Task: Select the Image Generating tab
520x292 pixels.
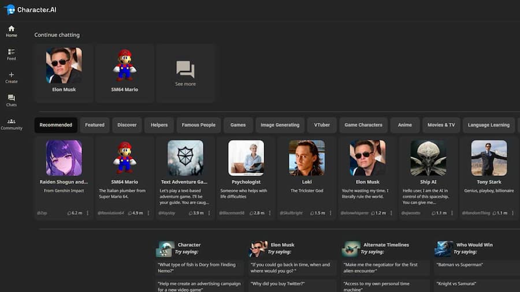Action: click(x=280, y=125)
